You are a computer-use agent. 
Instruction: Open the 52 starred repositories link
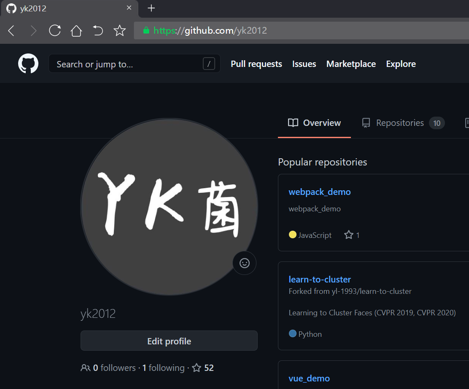(203, 368)
